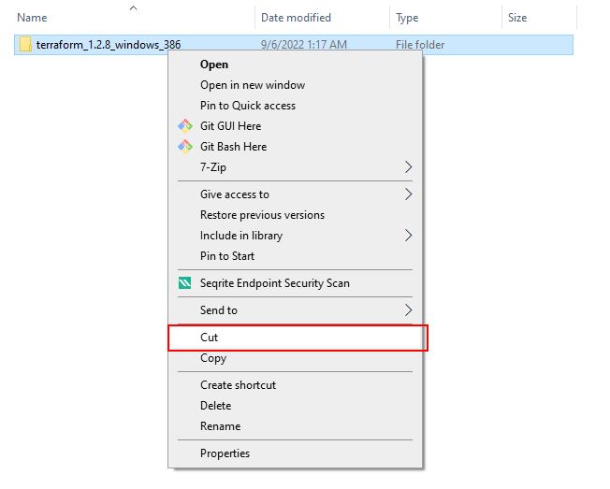This screenshot has height=489, width=610.
Task: Sort by the Date modified column header
Action: click(298, 18)
